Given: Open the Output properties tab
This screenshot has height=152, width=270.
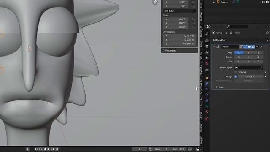Looking at the screenshot, I should coord(207,46).
